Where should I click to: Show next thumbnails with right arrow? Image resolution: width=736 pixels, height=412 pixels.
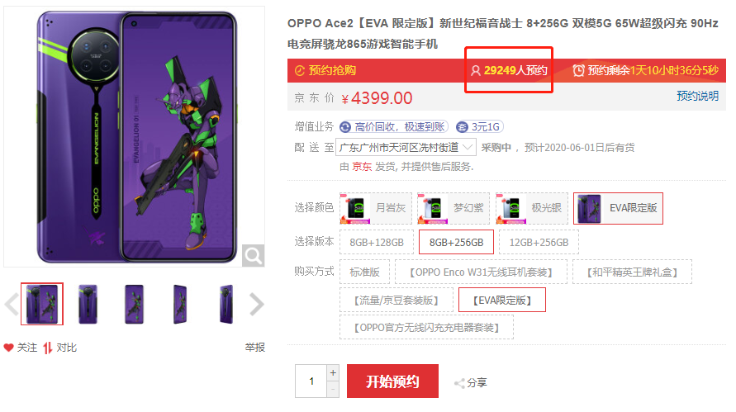pos(256,304)
